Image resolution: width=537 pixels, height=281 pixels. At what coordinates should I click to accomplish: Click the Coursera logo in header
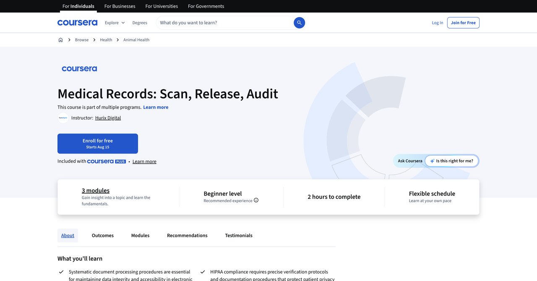click(77, 23)
